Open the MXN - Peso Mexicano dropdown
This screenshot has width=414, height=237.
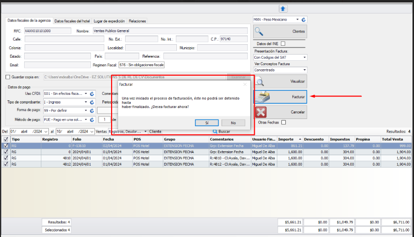coord(297,20)
